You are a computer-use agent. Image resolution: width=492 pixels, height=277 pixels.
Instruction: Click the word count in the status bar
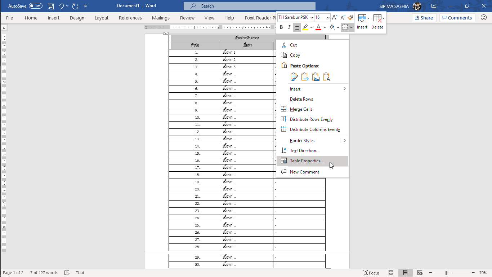coord(44,273)
